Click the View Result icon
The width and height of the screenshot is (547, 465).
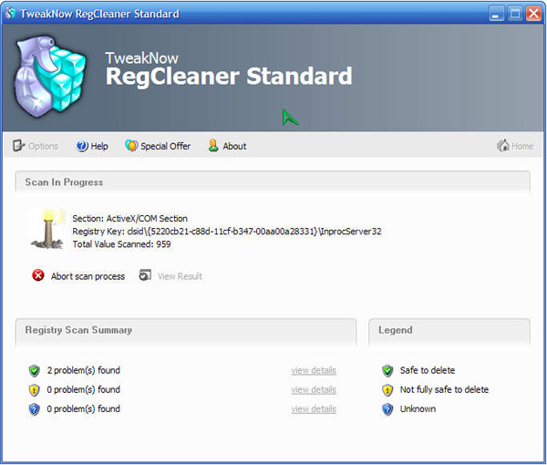pyautogui.click(x=145, y=275)
